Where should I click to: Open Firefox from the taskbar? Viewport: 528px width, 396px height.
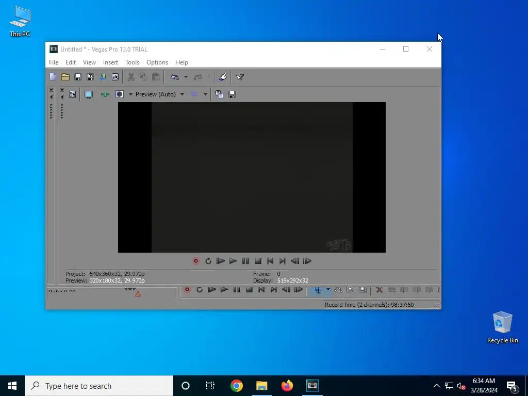click(x=287, y=386)
